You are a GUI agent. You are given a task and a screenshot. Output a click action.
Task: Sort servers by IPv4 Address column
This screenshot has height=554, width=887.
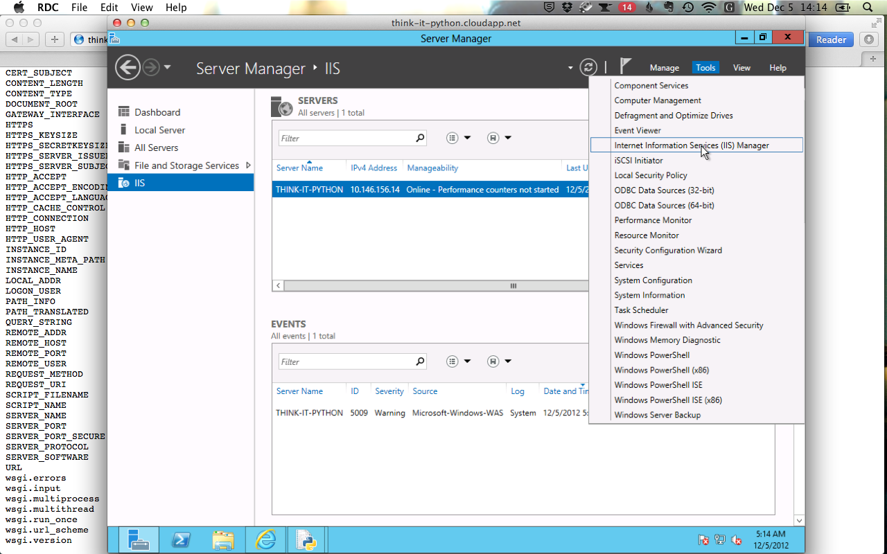pyautogui.click(x=374, y=168)
